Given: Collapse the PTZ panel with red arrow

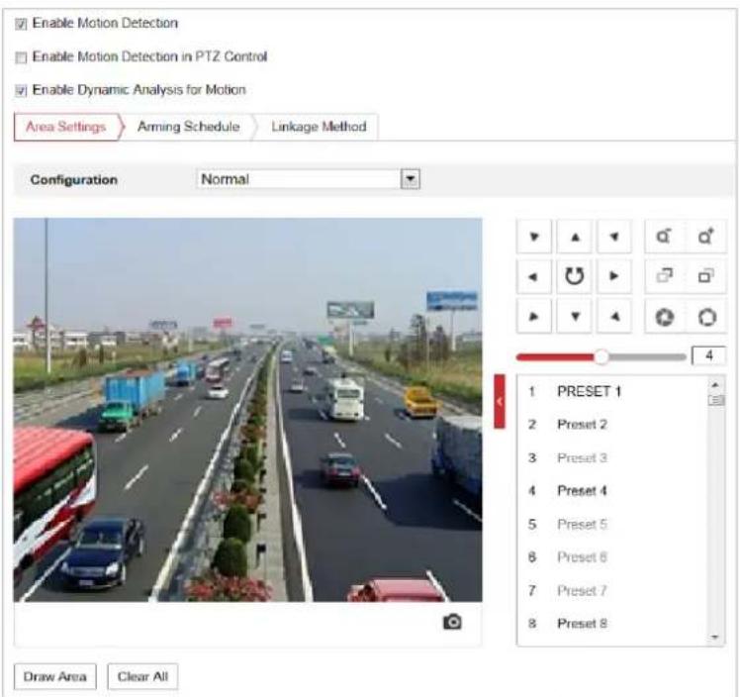Looking at the screenshot, I should click(x=500, y=401).
